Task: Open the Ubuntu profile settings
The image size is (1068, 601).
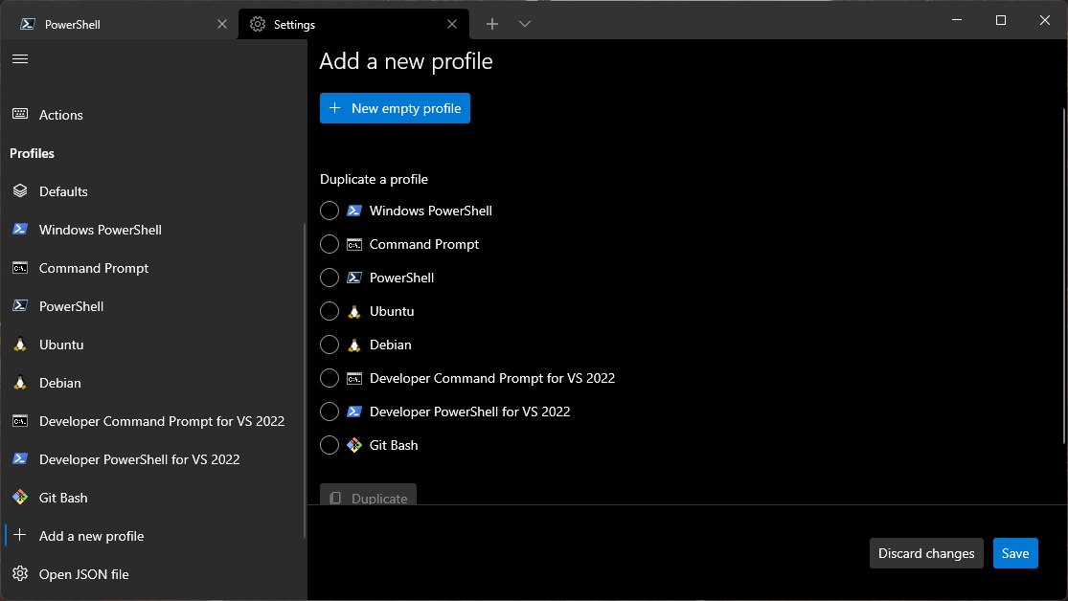Action: coord(153,345)
